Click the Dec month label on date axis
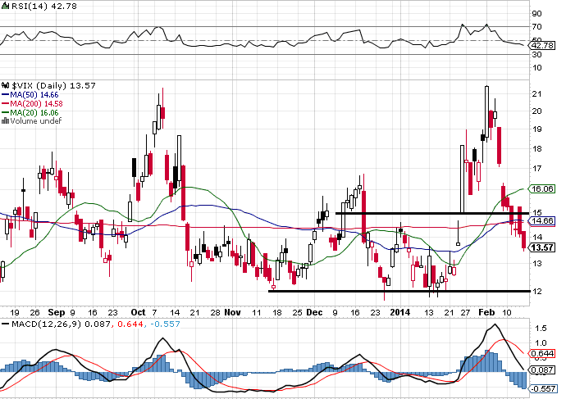Image resolution: width=566 pixels, height=399 pixels. pyautogui.click(x=314, y=312)
